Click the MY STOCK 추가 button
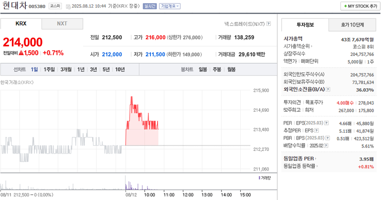Viewport: 382px width, 200px height. tap(361, 6)
